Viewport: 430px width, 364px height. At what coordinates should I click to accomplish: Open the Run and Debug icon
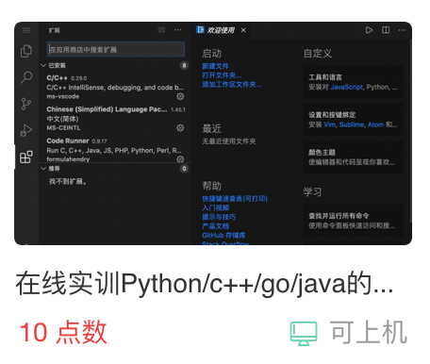click(26, 130)
